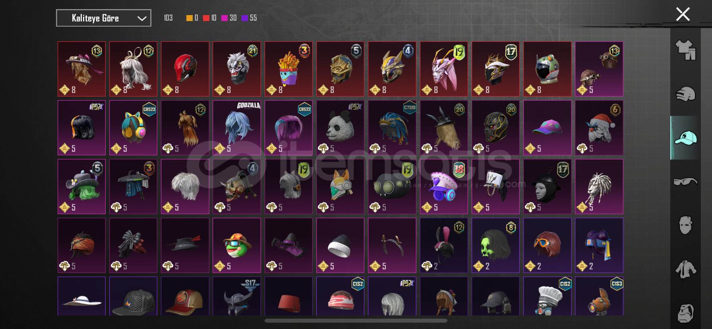The image size is (712, 329).
Task: Open the Kaliteye Göre sorting dropdown
Action: click(x=104, y=18)
